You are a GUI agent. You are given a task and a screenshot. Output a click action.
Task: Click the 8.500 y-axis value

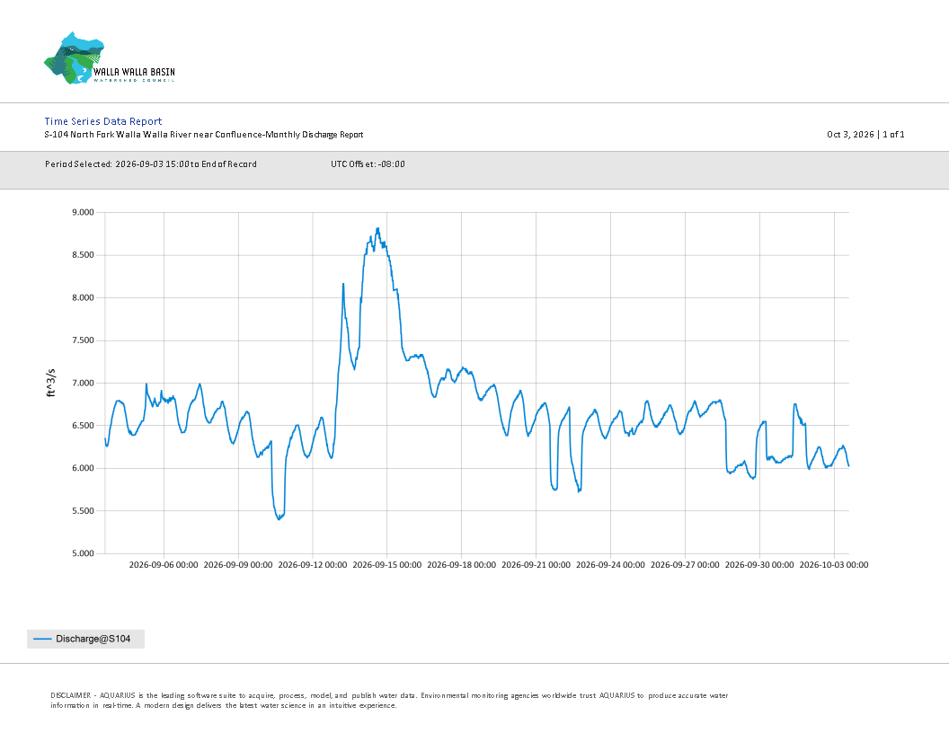point(83,255)
